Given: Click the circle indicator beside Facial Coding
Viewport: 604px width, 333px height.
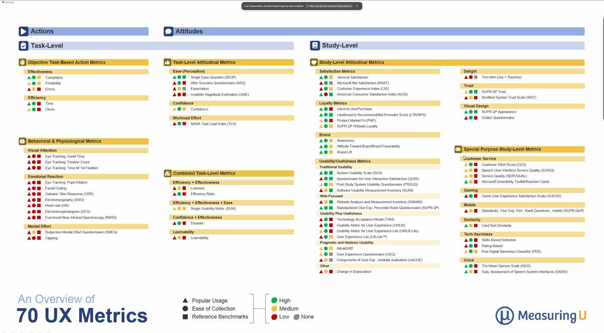Looking at the screenshot, I should (x=34, y=188).
